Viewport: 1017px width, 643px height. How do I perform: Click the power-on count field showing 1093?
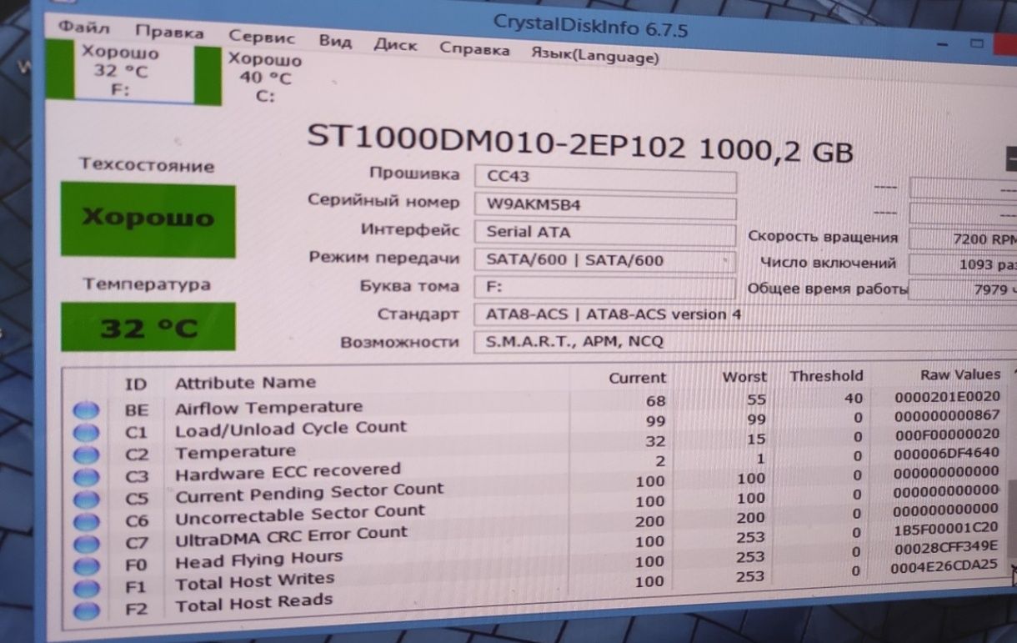pyautogui.click(x=964, y=265)
